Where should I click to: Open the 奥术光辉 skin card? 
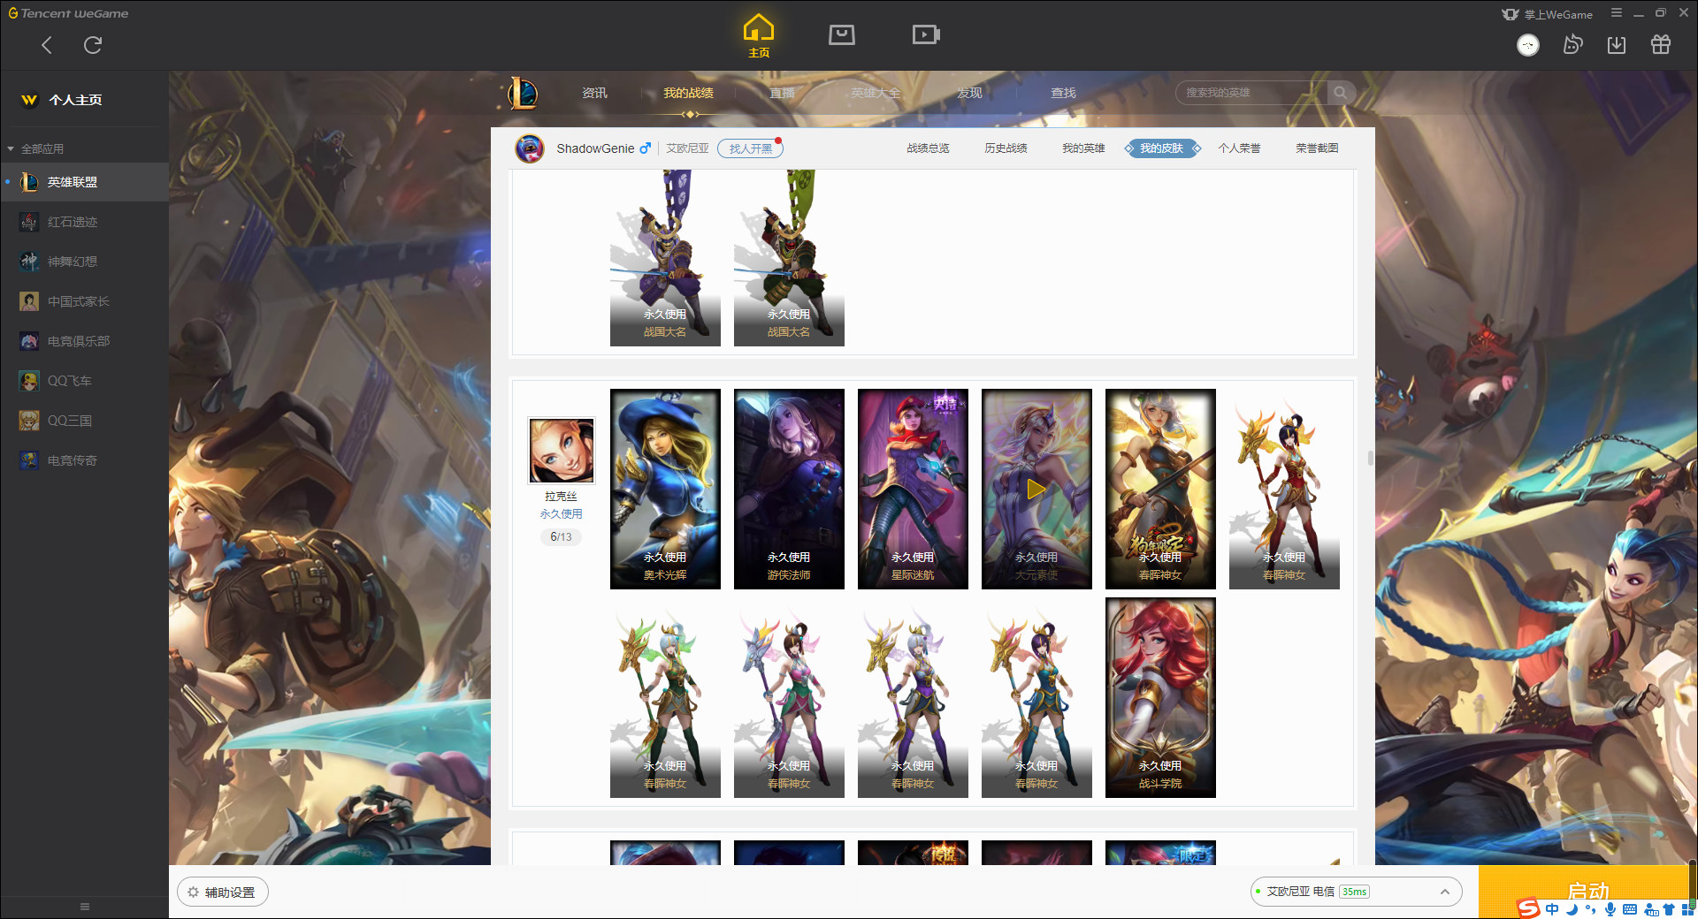665,489
